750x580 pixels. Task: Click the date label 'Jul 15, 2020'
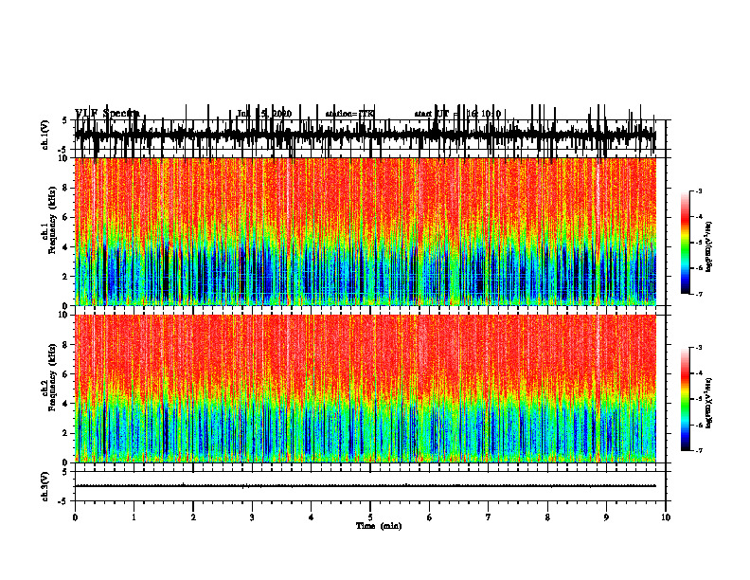coord(264,114)
